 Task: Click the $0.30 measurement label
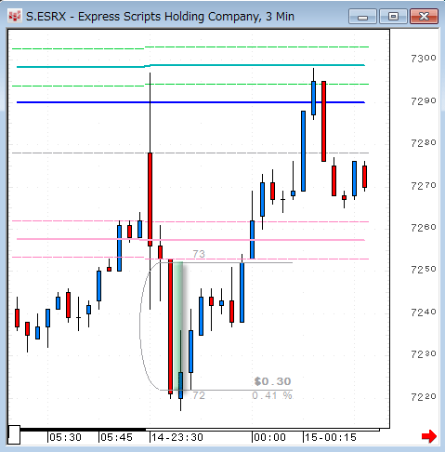point(272,381)
